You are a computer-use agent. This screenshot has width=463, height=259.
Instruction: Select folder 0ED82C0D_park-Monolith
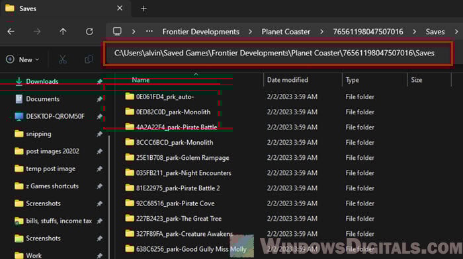[173, 112]
